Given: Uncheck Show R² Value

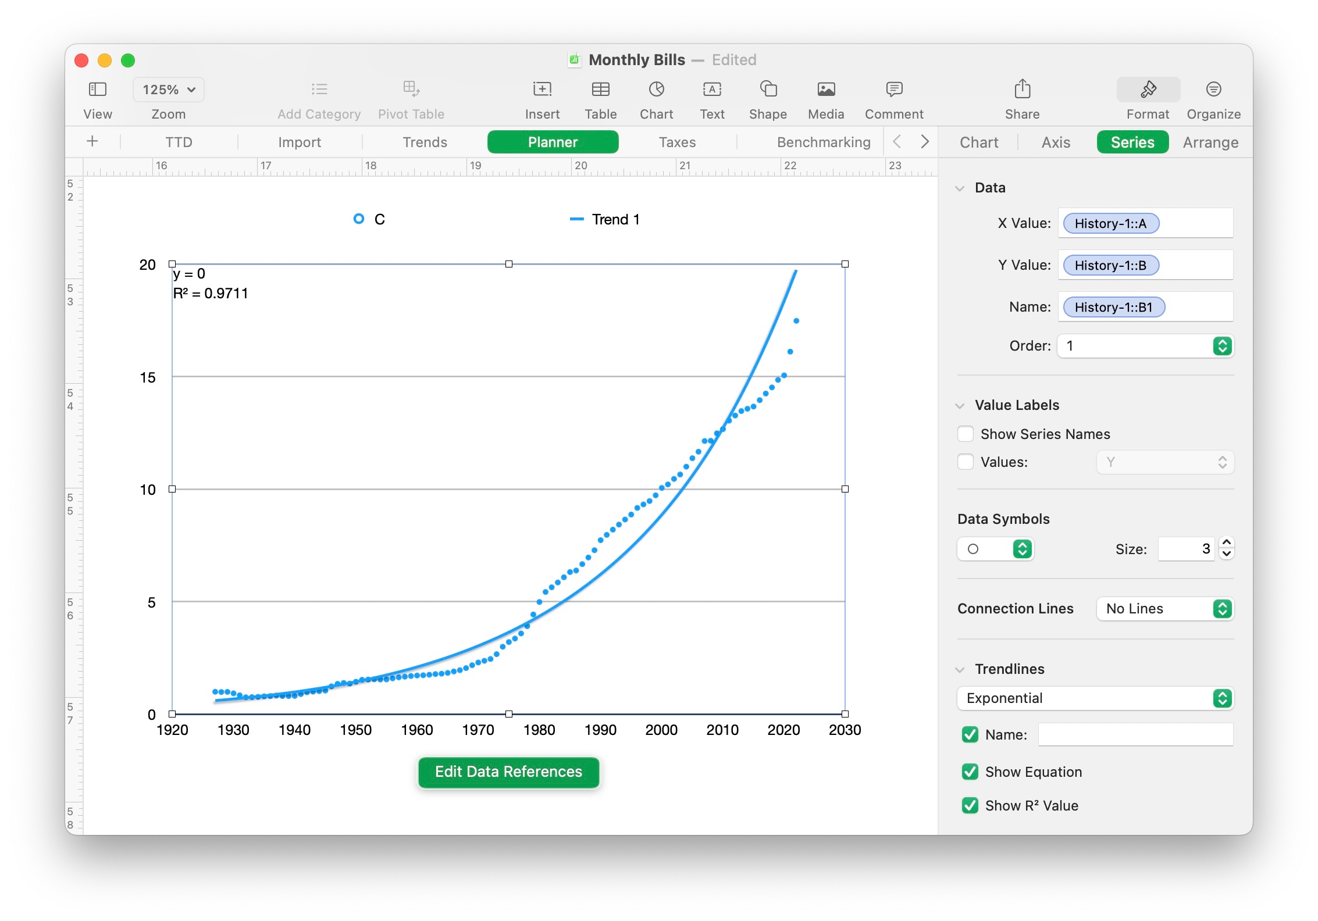Looking at the screenshot, I should coord(970,805).
